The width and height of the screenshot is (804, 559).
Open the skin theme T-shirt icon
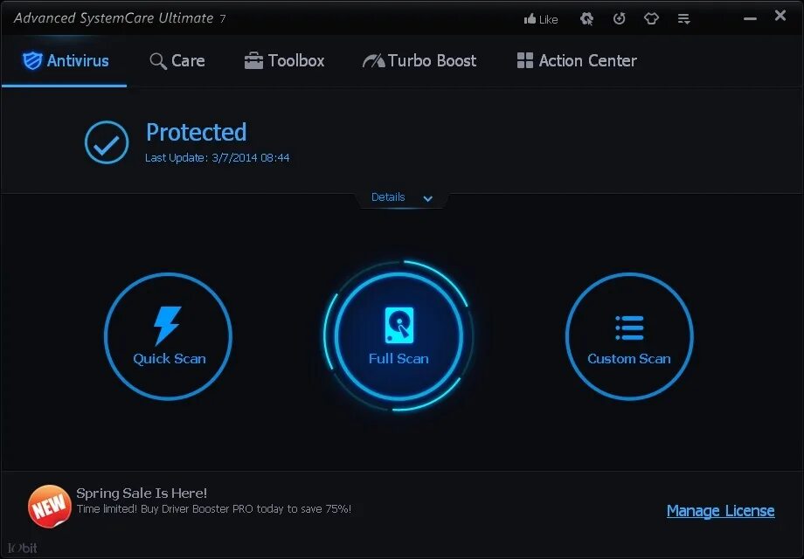click(651, 18)
